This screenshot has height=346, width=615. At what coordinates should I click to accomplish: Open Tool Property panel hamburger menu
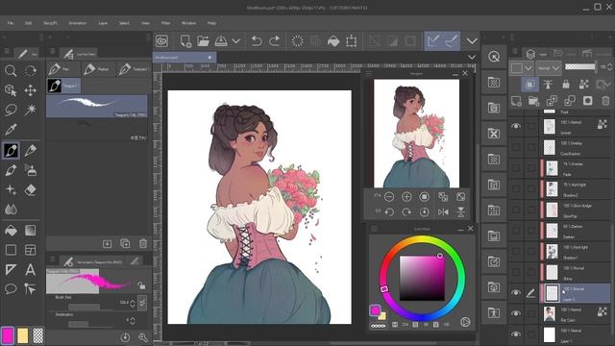pyautogui.click(x=52, y=259)
